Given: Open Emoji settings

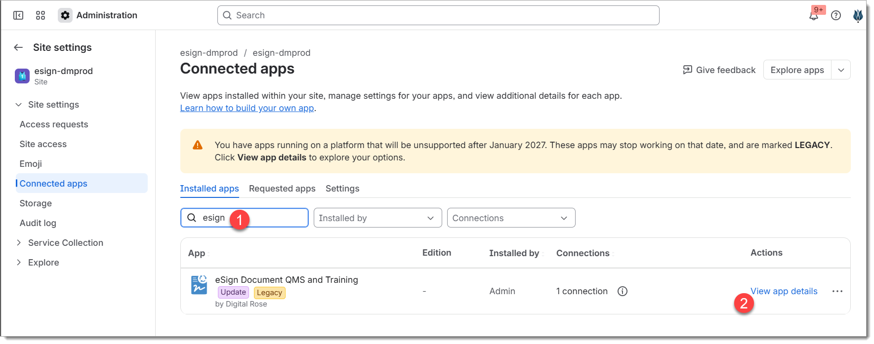Looking at the screenshot, I should point(31,164).
